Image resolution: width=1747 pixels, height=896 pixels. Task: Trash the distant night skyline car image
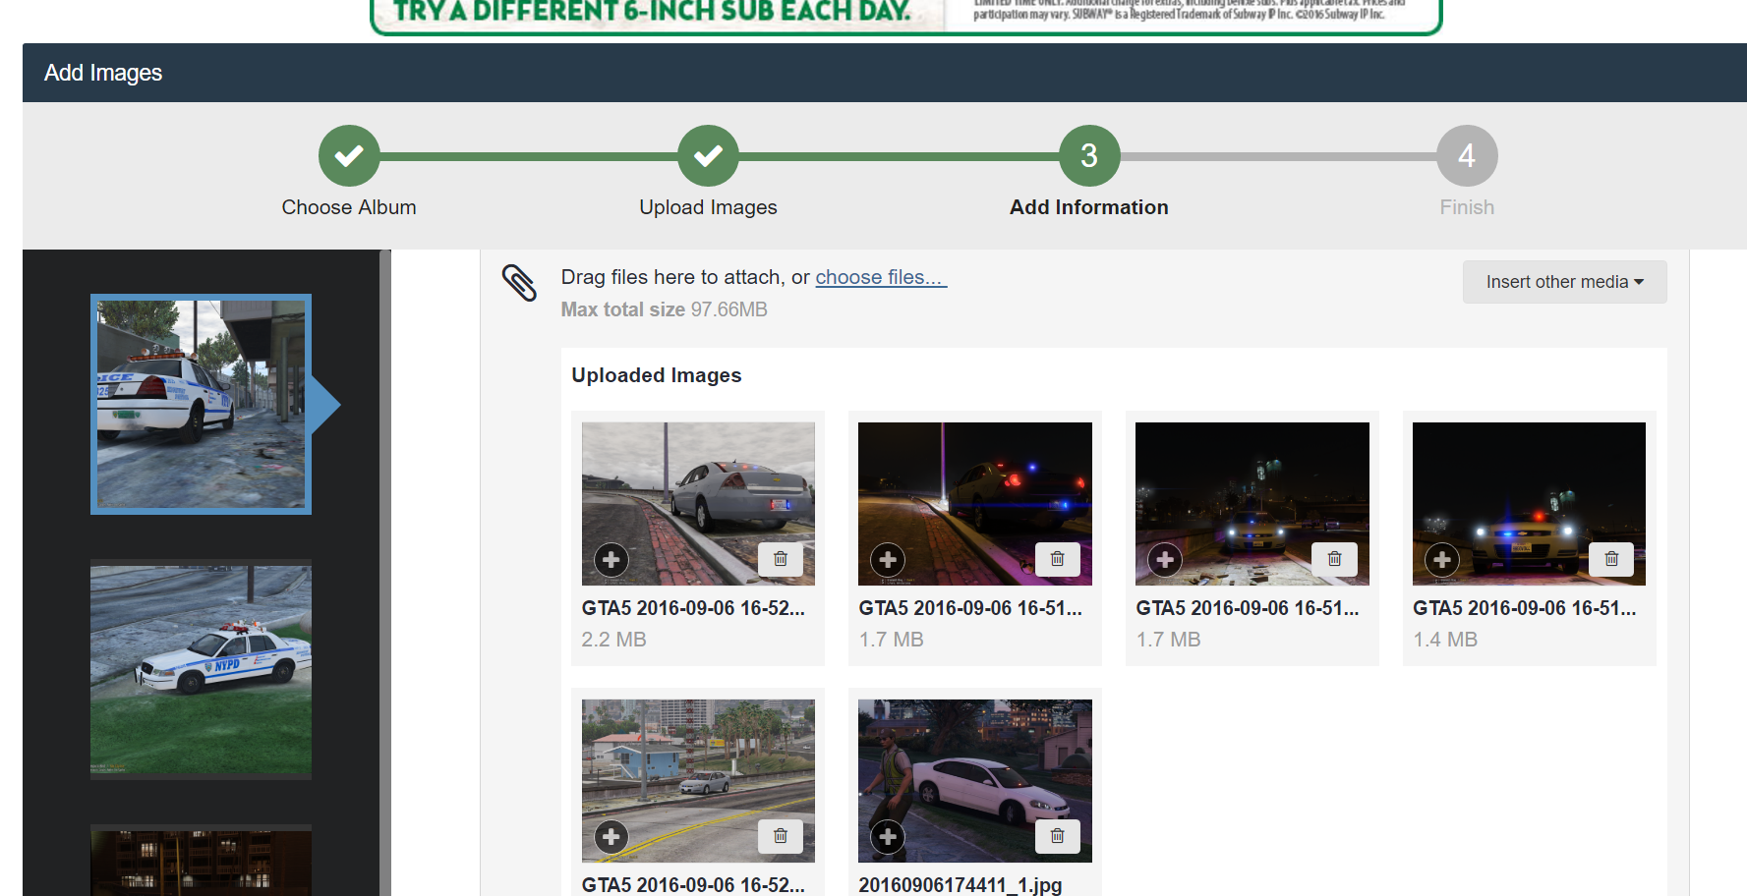(1335, 559)
